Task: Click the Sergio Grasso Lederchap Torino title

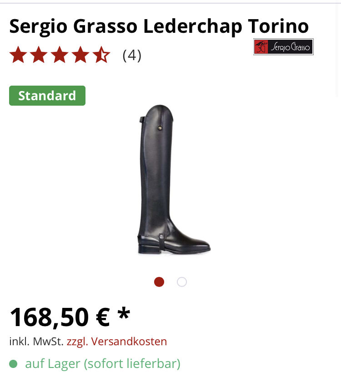Action: [x=159, y=26]
